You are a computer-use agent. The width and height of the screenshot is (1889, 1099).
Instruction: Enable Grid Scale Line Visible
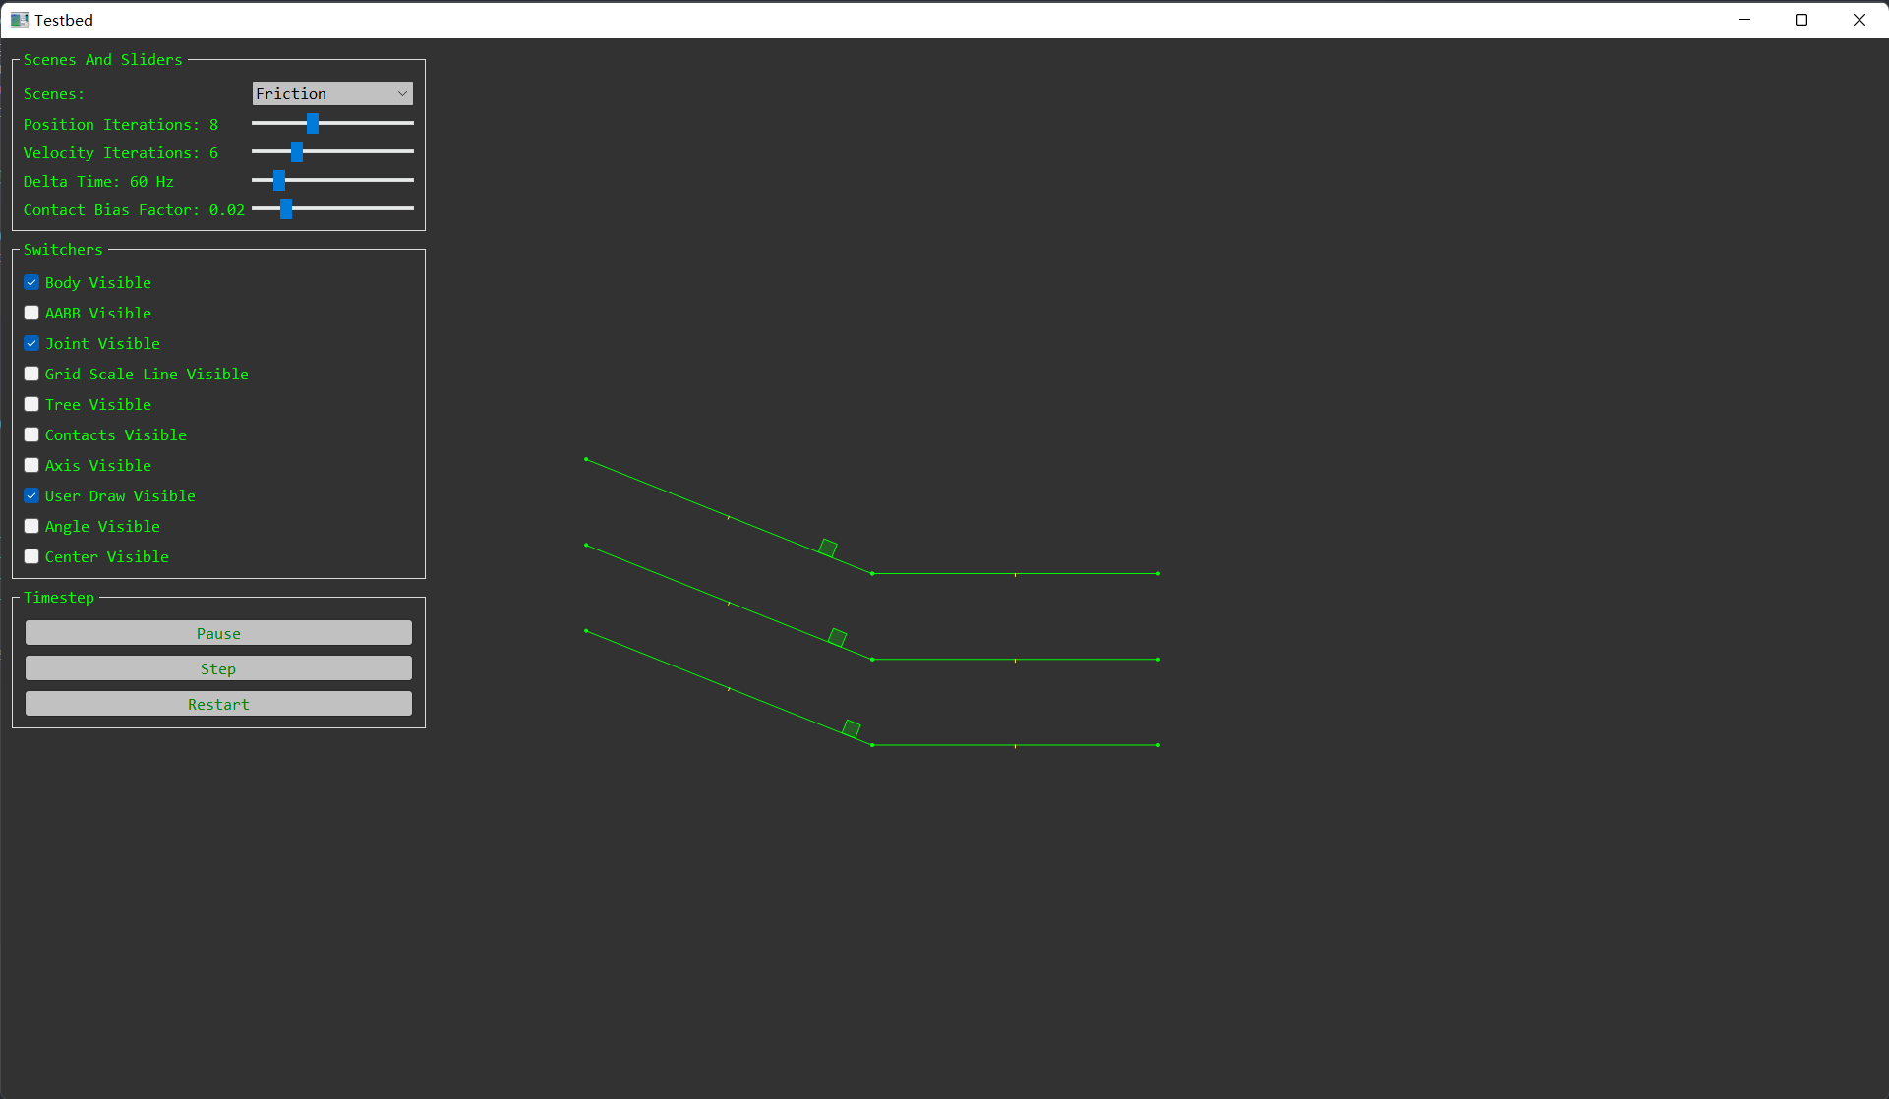click(31, 375)
